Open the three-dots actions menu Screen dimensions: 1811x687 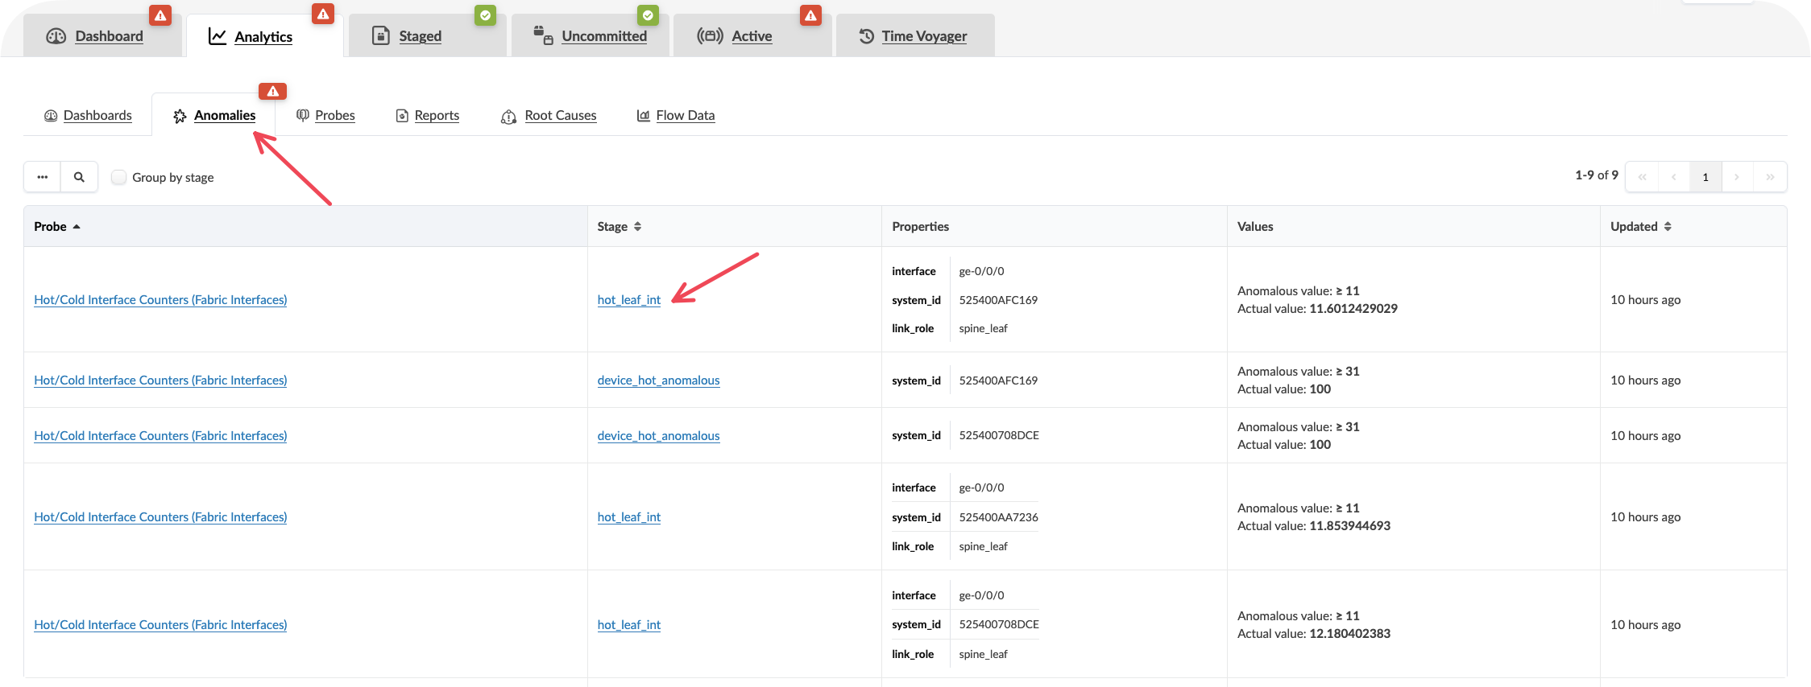click(x=43, y=177)
